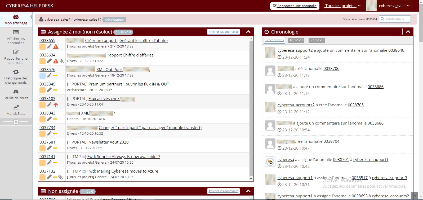This screenshot has height=200, width=423.
Task: Edit issue 0038043 via pencil icon
Action: [x=49, y=119]
